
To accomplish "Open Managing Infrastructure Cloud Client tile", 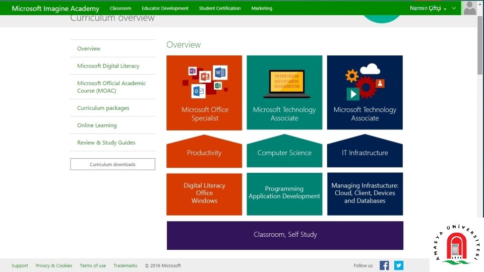I will coord(365,193).
